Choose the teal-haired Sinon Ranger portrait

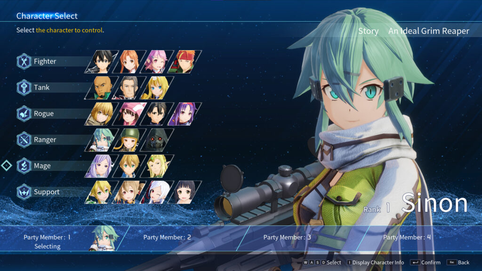pos(102,140)
